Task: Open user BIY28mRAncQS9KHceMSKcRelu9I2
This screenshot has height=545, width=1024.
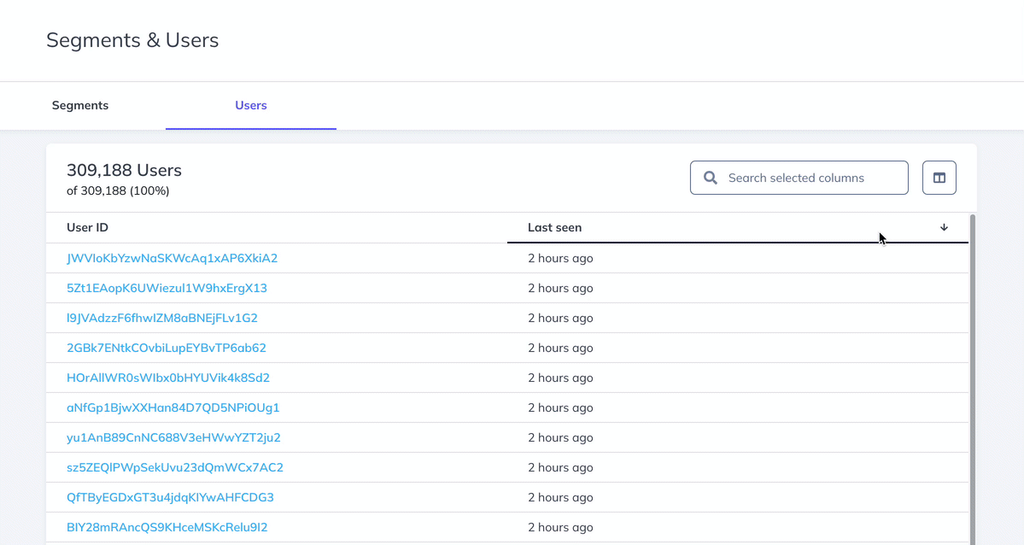Action: (x=167, y=527)
